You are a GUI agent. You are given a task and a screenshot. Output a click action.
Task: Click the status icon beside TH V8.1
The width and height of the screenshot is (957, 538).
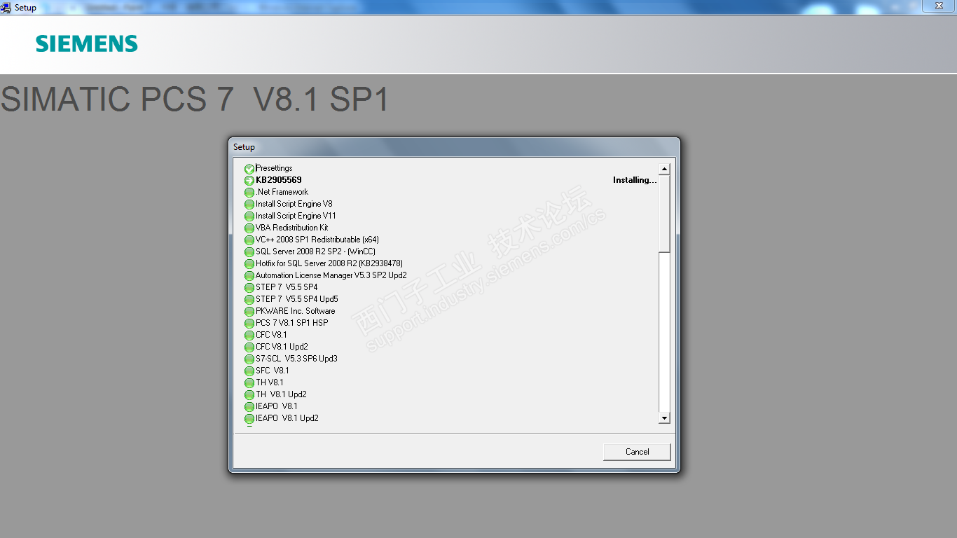[x=249, y=383]
